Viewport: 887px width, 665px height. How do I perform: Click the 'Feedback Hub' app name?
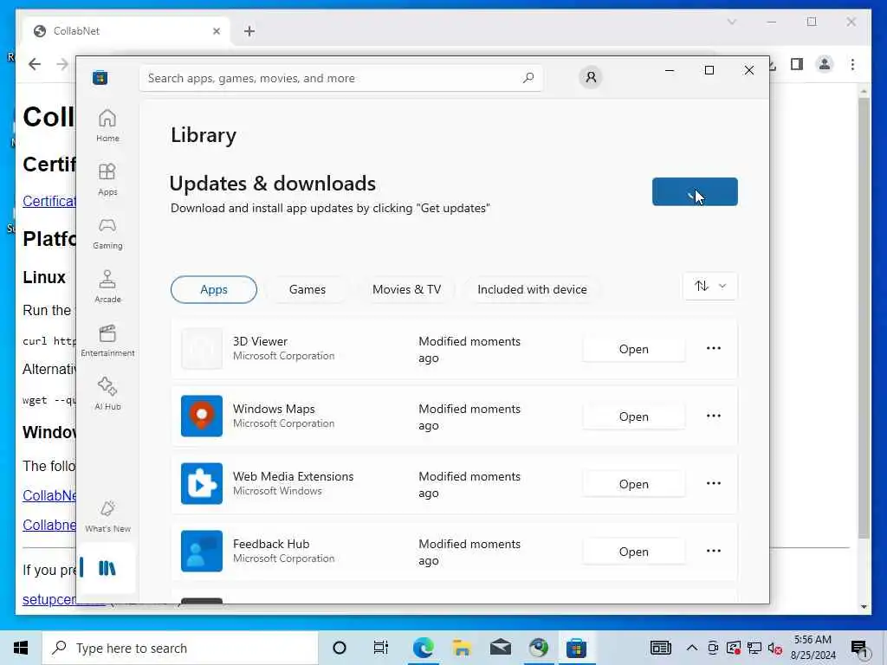click(x=271, y=544)
